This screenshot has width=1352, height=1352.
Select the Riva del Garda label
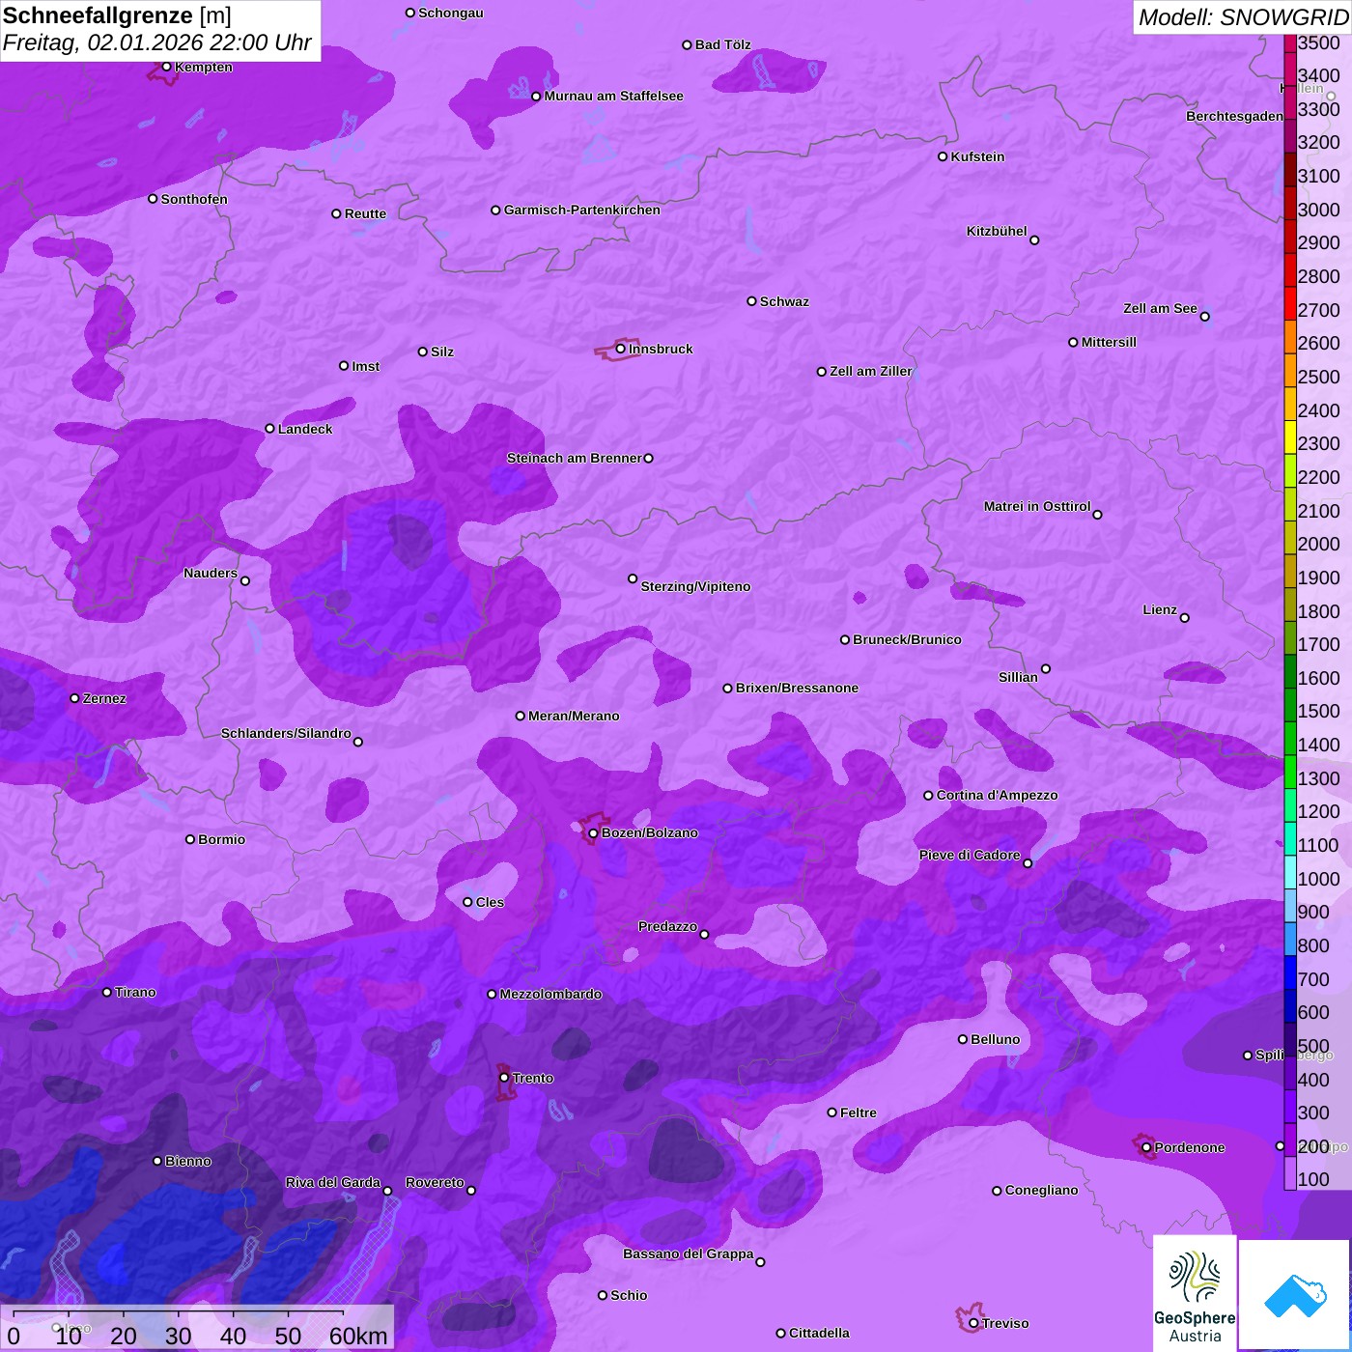(333, 1182)
